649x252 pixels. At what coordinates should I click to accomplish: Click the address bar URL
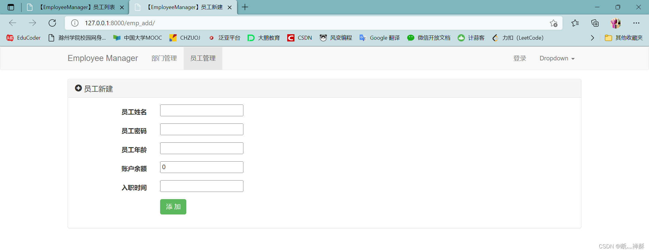click(x=120, y=23)
